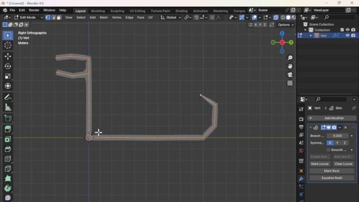
Task: Activate the Scale tool
Action: pos(8,76)
